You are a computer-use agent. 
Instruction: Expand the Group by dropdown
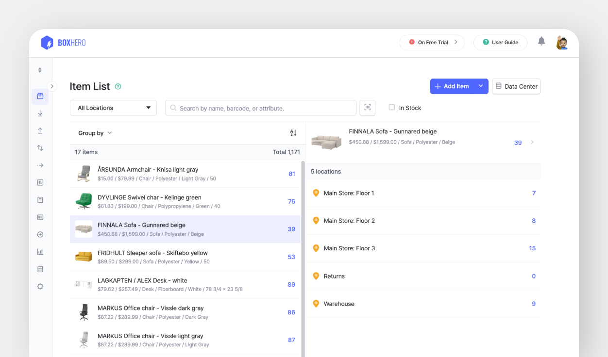pos(95,133)
